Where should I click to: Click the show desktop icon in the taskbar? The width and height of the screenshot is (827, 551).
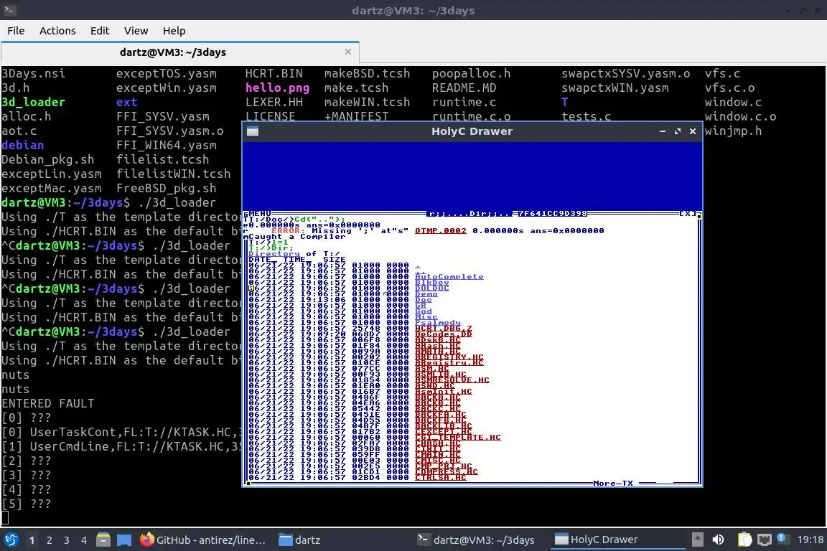(x=124, y=540)
